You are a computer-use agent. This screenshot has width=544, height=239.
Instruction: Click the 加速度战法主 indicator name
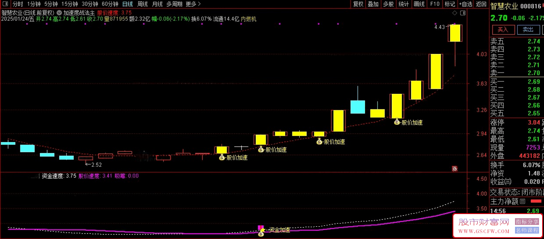[79, 13]
